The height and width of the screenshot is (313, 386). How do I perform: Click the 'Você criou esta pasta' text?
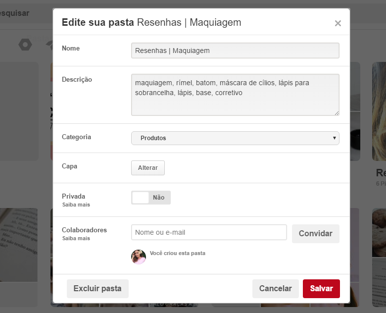[178, 253]
